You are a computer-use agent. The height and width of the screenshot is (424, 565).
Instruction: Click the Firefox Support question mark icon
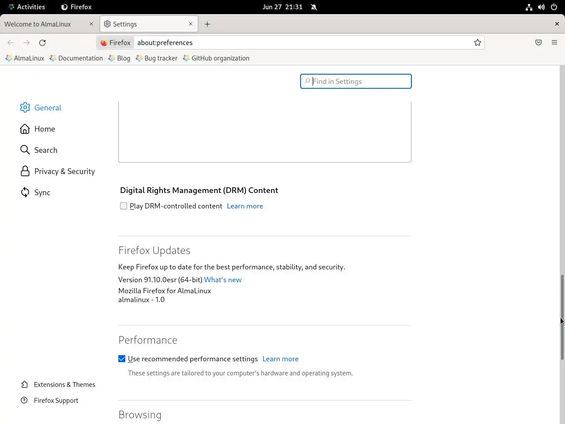pyautogui.click(x=25, y=401)
